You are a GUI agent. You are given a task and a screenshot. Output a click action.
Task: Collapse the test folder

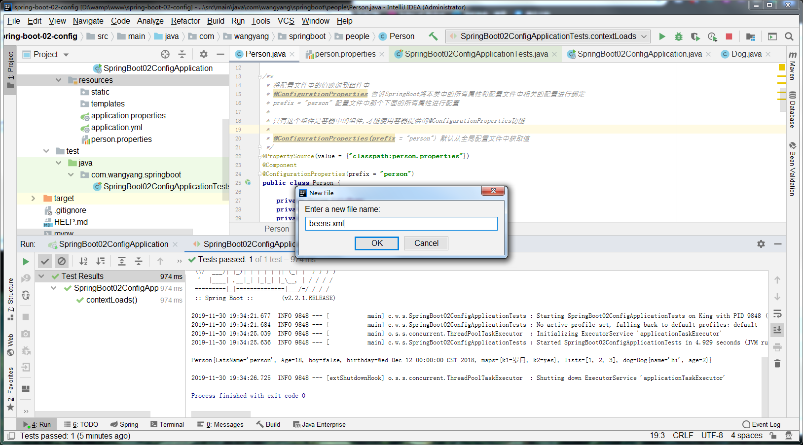coord(46,151)
